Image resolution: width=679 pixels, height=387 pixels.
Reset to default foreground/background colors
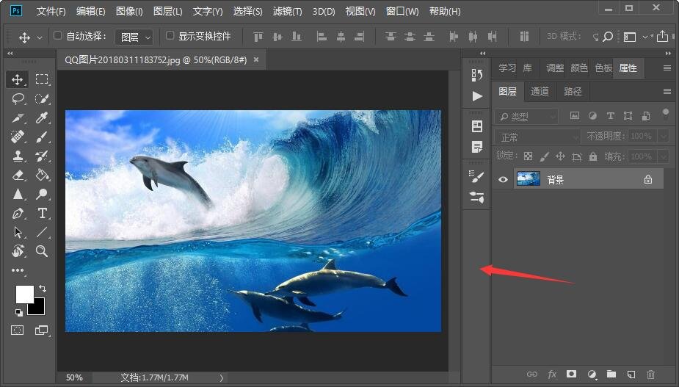18,312
